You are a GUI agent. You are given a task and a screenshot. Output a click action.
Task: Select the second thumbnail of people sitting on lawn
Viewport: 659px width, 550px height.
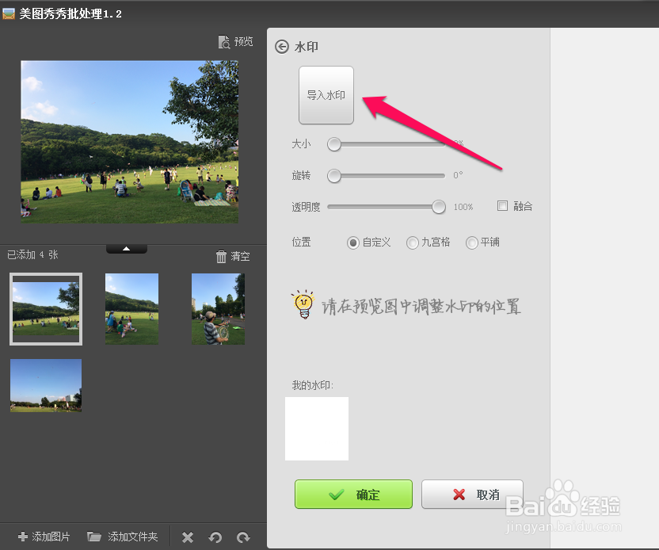[132, 309]
